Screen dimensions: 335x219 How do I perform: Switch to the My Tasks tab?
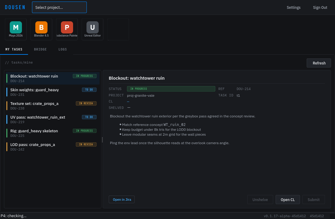coord(14,49)
